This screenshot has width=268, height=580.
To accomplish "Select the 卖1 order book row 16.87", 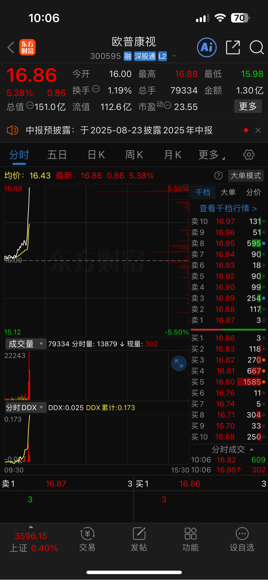I will click(228, 320).
